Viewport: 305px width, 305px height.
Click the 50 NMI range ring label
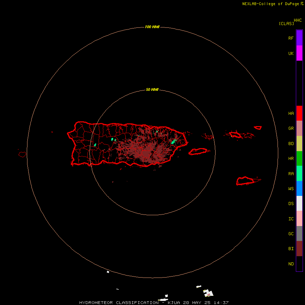(152, 89)
